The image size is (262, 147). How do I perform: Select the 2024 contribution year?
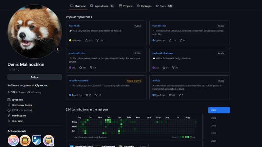214,118
